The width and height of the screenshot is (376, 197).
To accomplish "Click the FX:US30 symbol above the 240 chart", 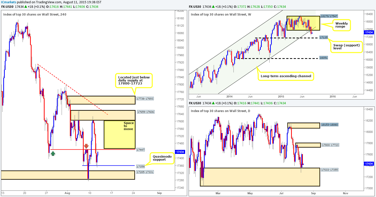I will pos(7,7).
